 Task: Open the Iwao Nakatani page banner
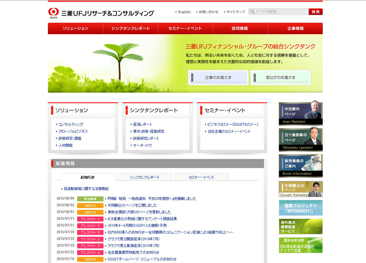point(300,114)
